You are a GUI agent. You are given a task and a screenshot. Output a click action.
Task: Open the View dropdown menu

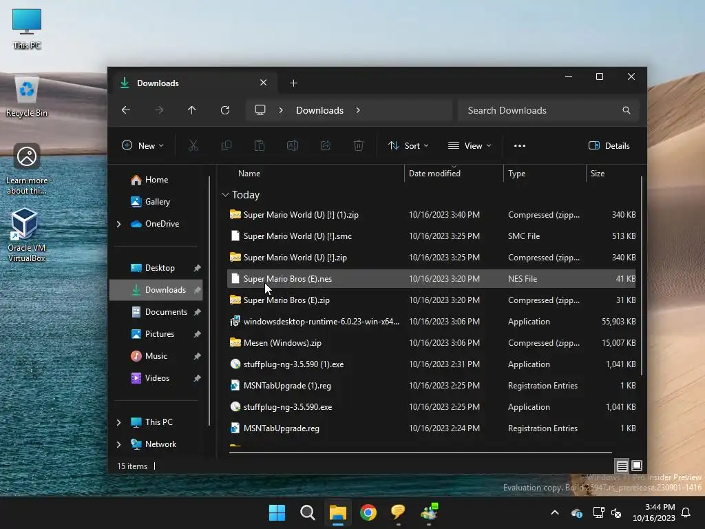pos(470,146)
